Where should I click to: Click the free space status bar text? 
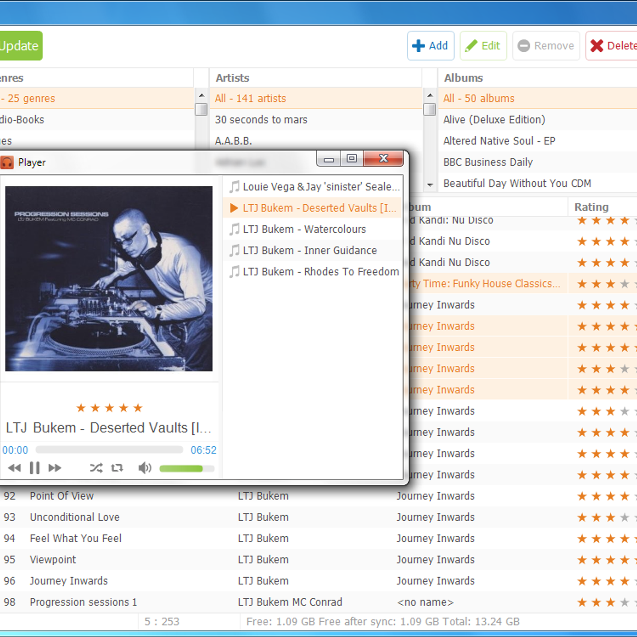383,621
